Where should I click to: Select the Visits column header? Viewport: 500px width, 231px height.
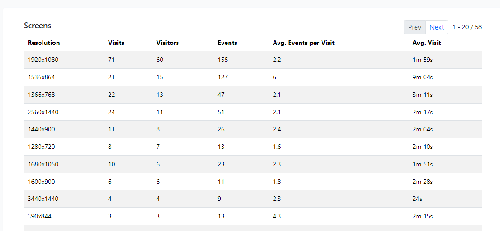pyautogui.click(x=116, y=43)
